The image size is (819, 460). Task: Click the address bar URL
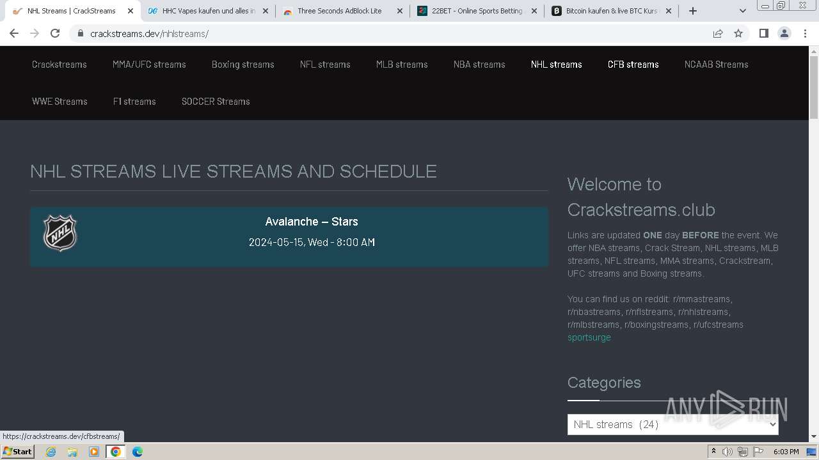[x=149, y=34]
